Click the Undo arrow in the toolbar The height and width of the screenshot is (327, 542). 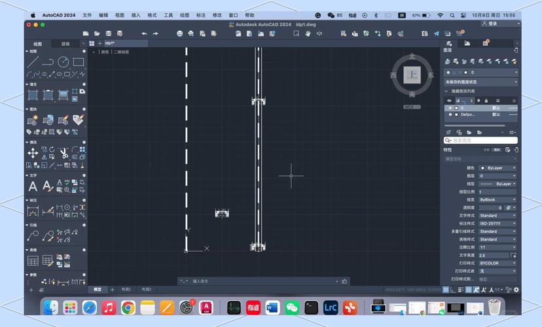coord(144,33)
